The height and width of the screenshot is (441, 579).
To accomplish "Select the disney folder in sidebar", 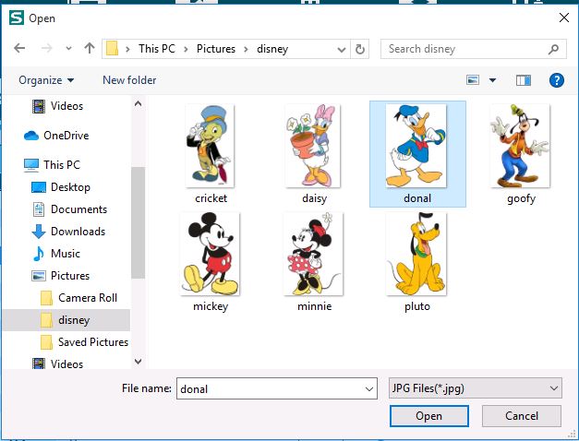I will [66, 320].
